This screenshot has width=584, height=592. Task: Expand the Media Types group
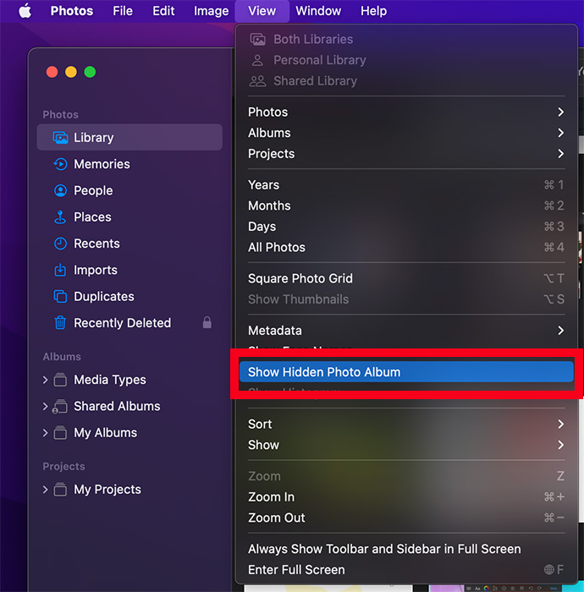(x=46, y=380)
